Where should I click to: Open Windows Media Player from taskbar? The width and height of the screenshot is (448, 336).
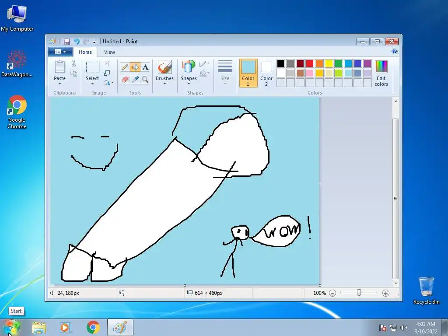[x=66, y=327]
